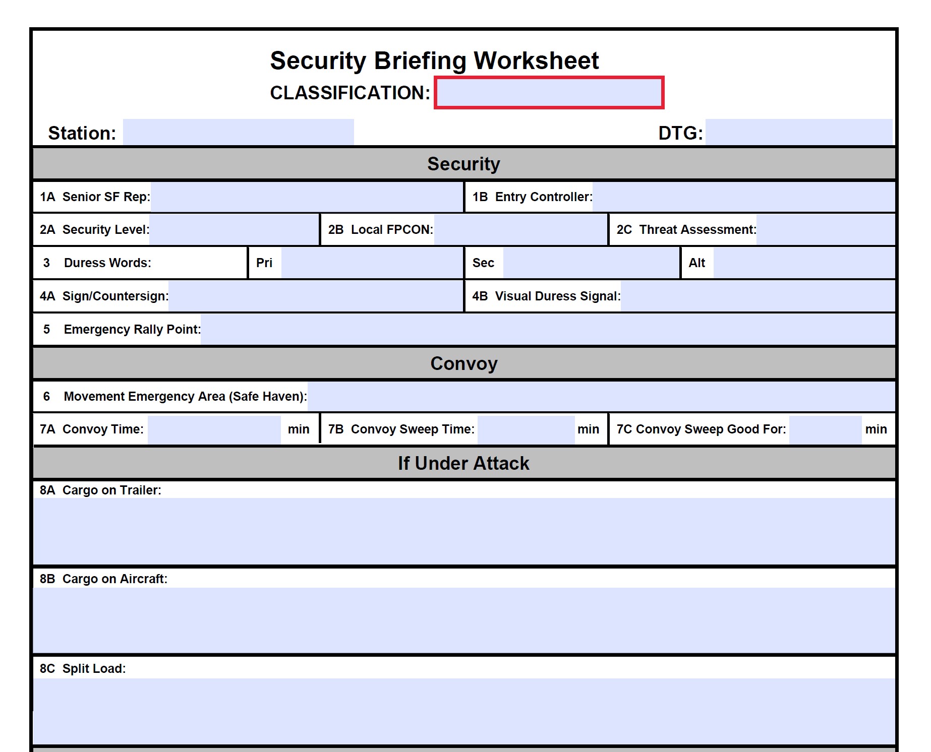Focus the Pri duress word field

click(372, 263)
